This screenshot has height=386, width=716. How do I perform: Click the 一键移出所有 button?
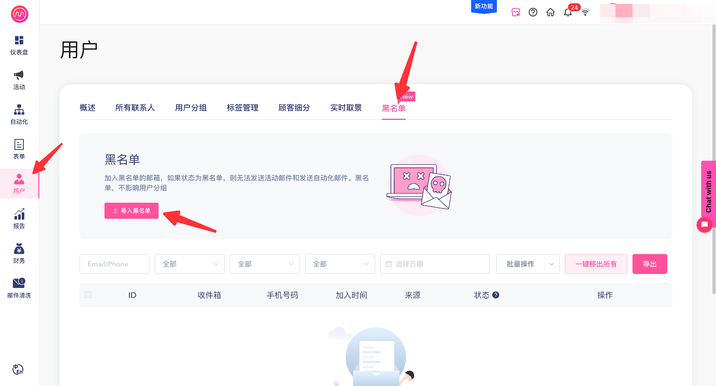click(596, 264)
